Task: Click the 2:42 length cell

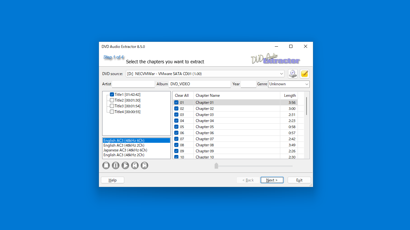Action: pyautogui.click(x=289, y=139)
